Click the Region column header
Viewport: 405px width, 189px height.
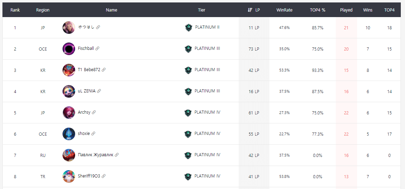click(43, 10)
